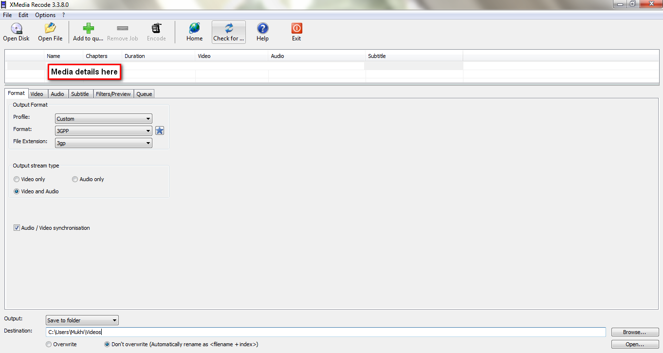The height and width of the screenshot is (353, 663).
Task: Click the star favorite icon beside Format
Action: 160,130
